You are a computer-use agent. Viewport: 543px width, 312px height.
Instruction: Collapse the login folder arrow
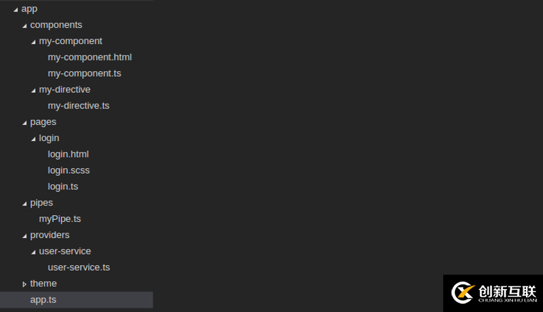pos(34,139)
